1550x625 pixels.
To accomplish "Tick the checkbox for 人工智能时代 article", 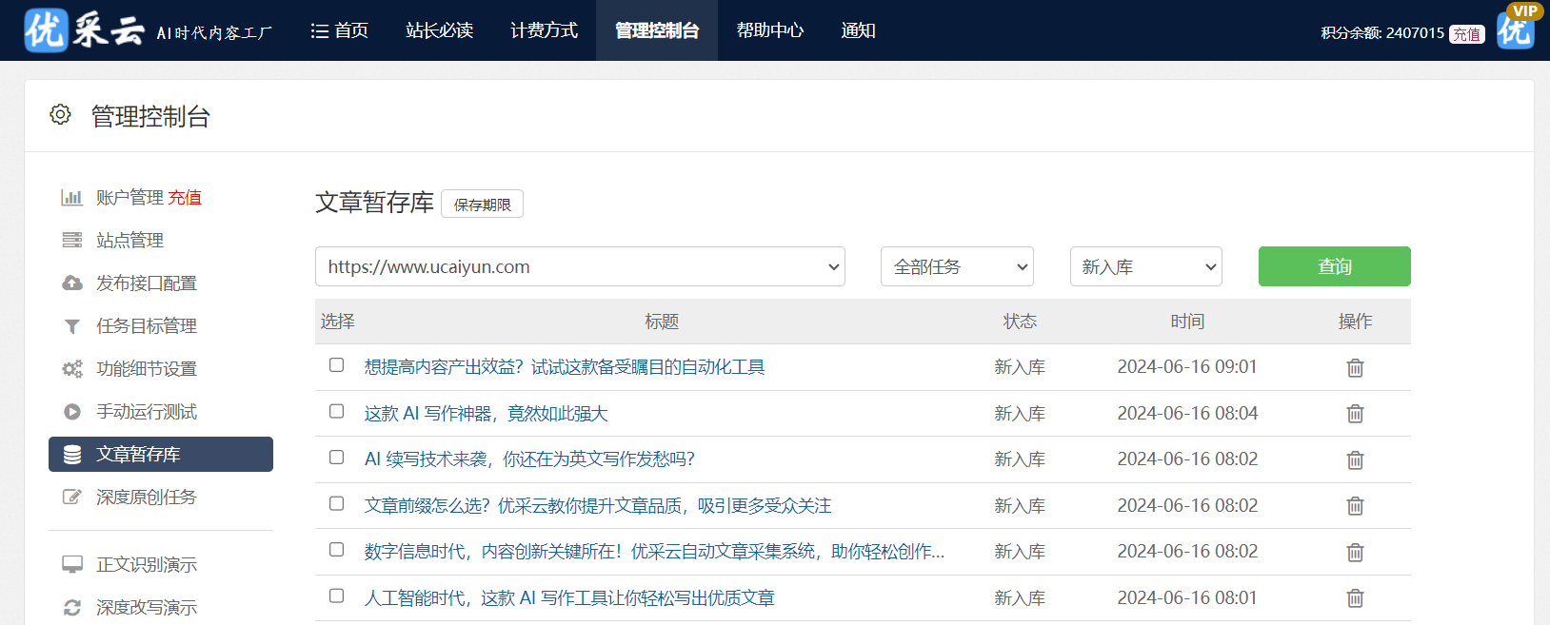I will point(336,596).
